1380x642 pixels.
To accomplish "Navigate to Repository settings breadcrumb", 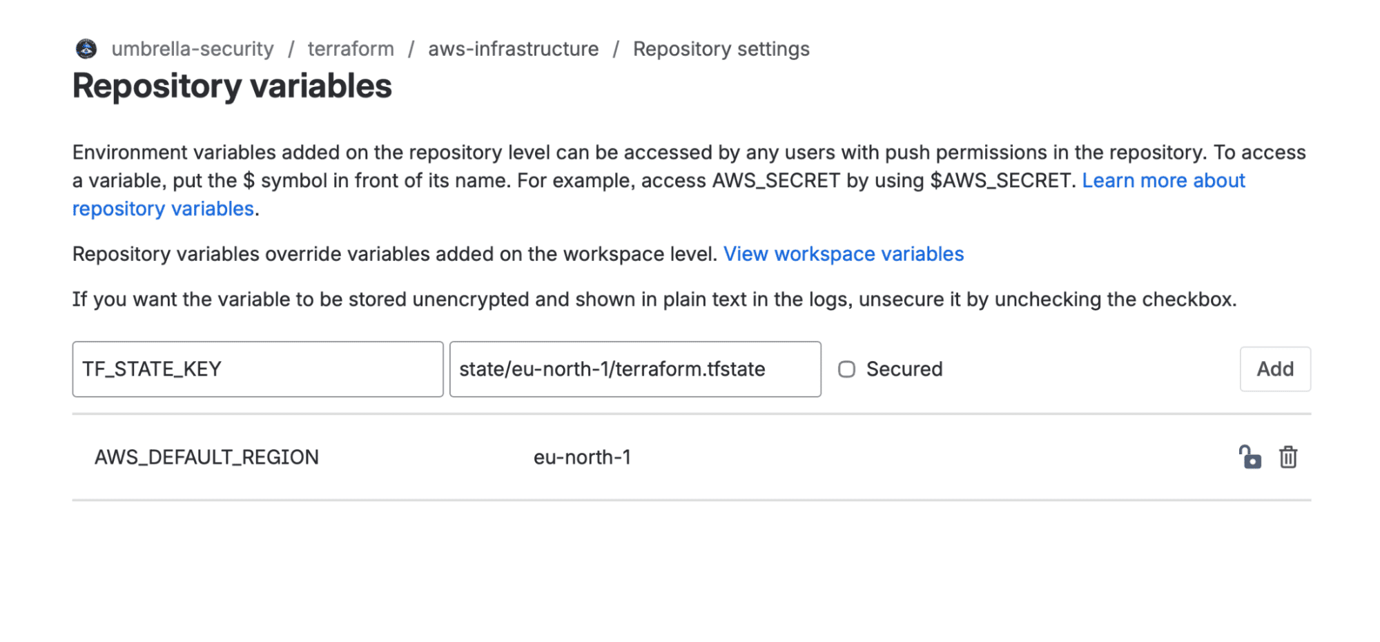I will (721, 49).
